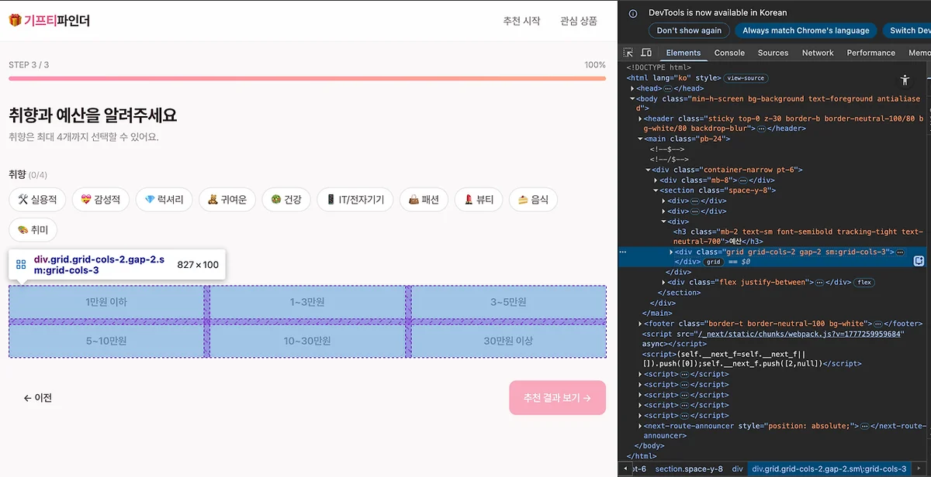Screen dimensions: 931x477
Task: Click the accessibility tree icon
Action: [905, 80]
